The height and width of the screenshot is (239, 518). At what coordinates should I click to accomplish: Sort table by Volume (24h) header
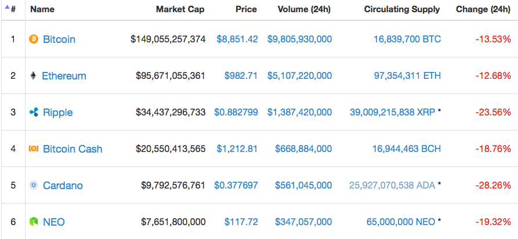tap(305, 9)
